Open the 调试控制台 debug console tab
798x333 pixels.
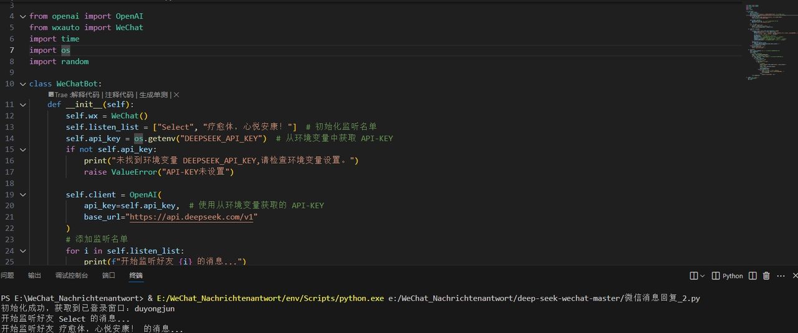[x=72, y=275]
